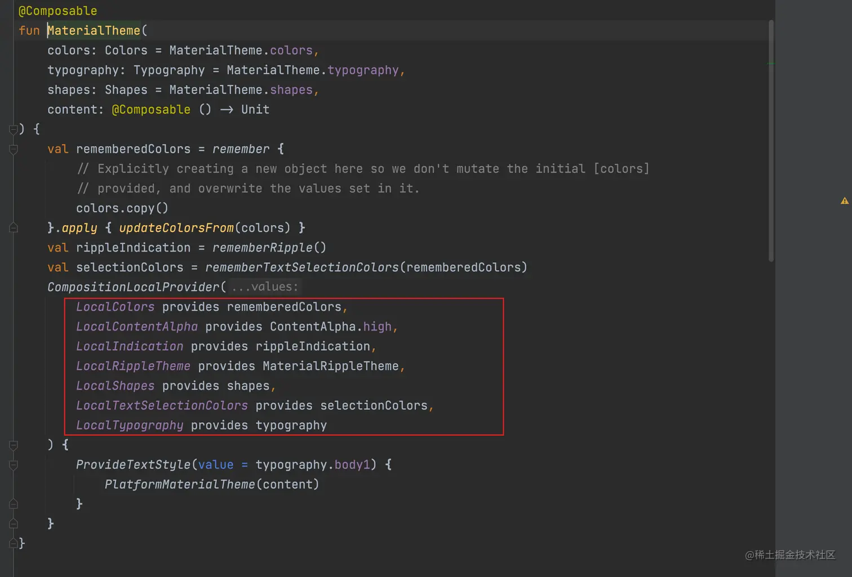Click the 'apply' call after the remember block

(79, 228)
